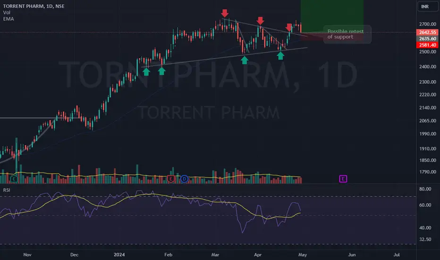Viewport: 440px width, 260px height.
Task: Click the Jun label on time axis
Action: tap(352, 255)
